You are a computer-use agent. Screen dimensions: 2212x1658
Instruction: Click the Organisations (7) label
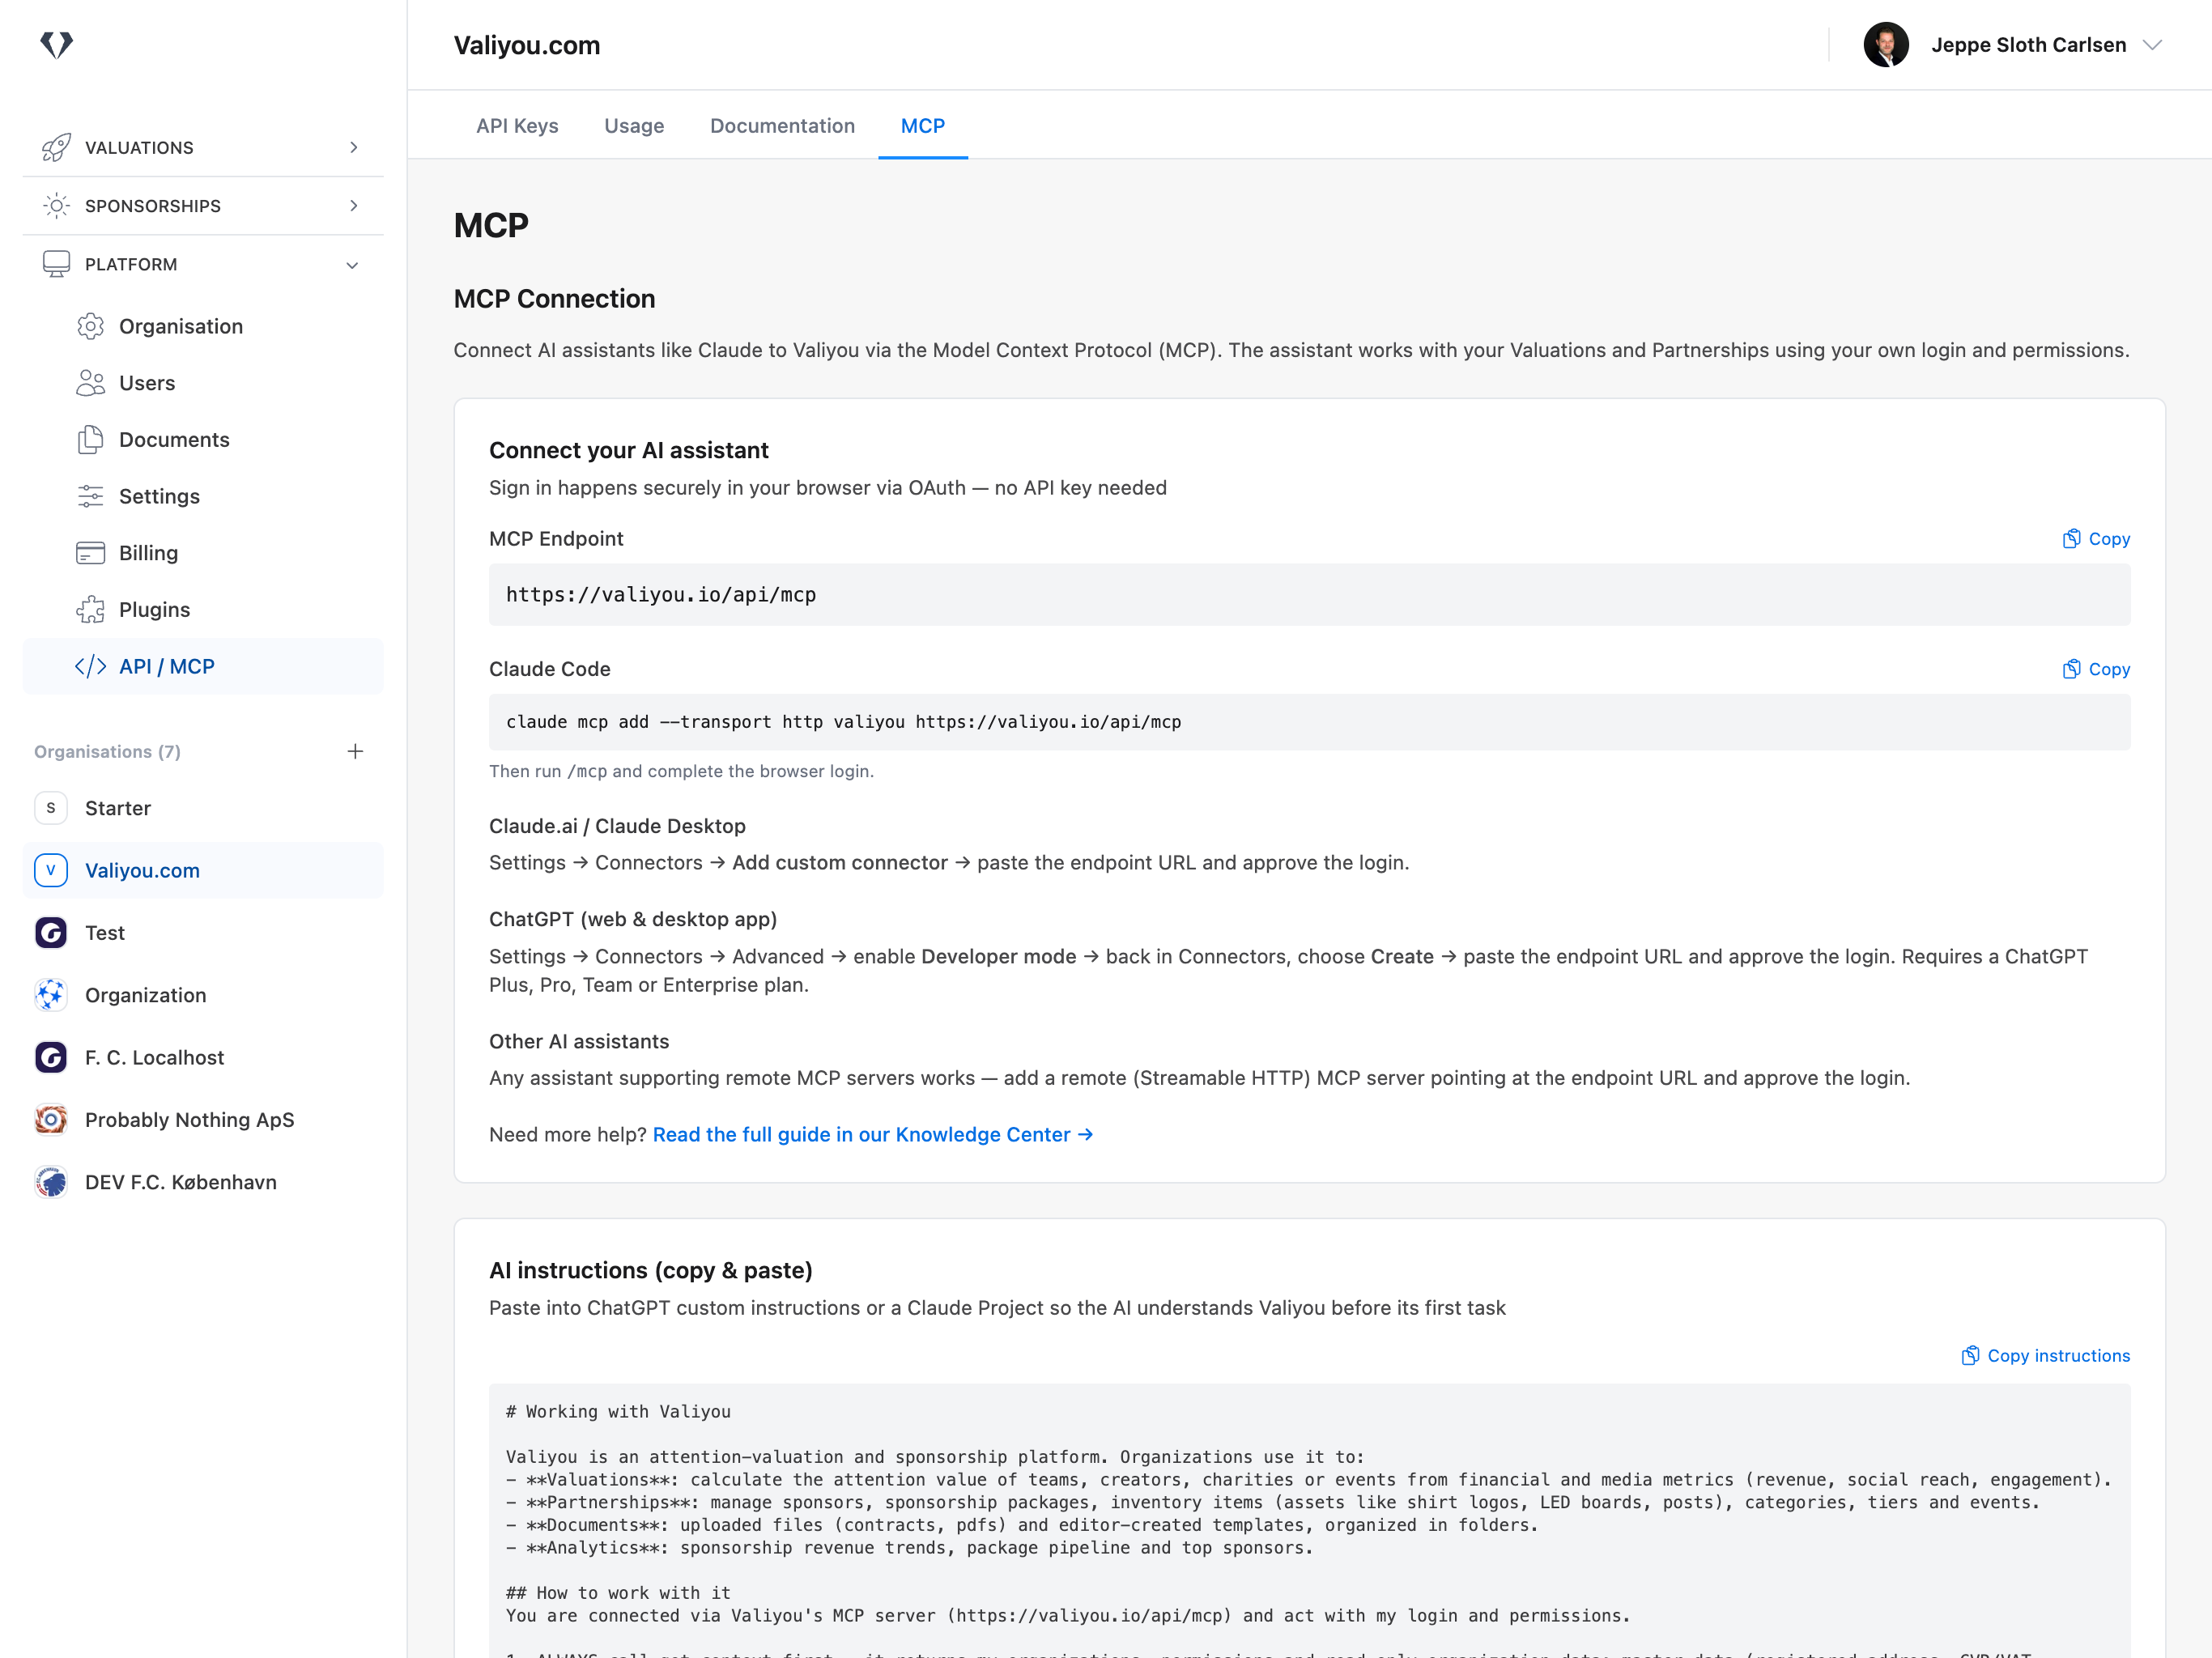107,751
